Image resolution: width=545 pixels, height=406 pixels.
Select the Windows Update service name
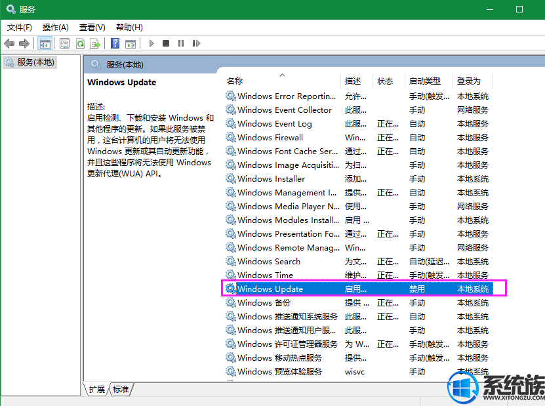(x=270, y=289)
